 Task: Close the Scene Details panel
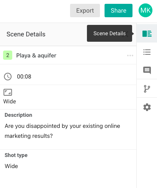(x=126, y=34)
